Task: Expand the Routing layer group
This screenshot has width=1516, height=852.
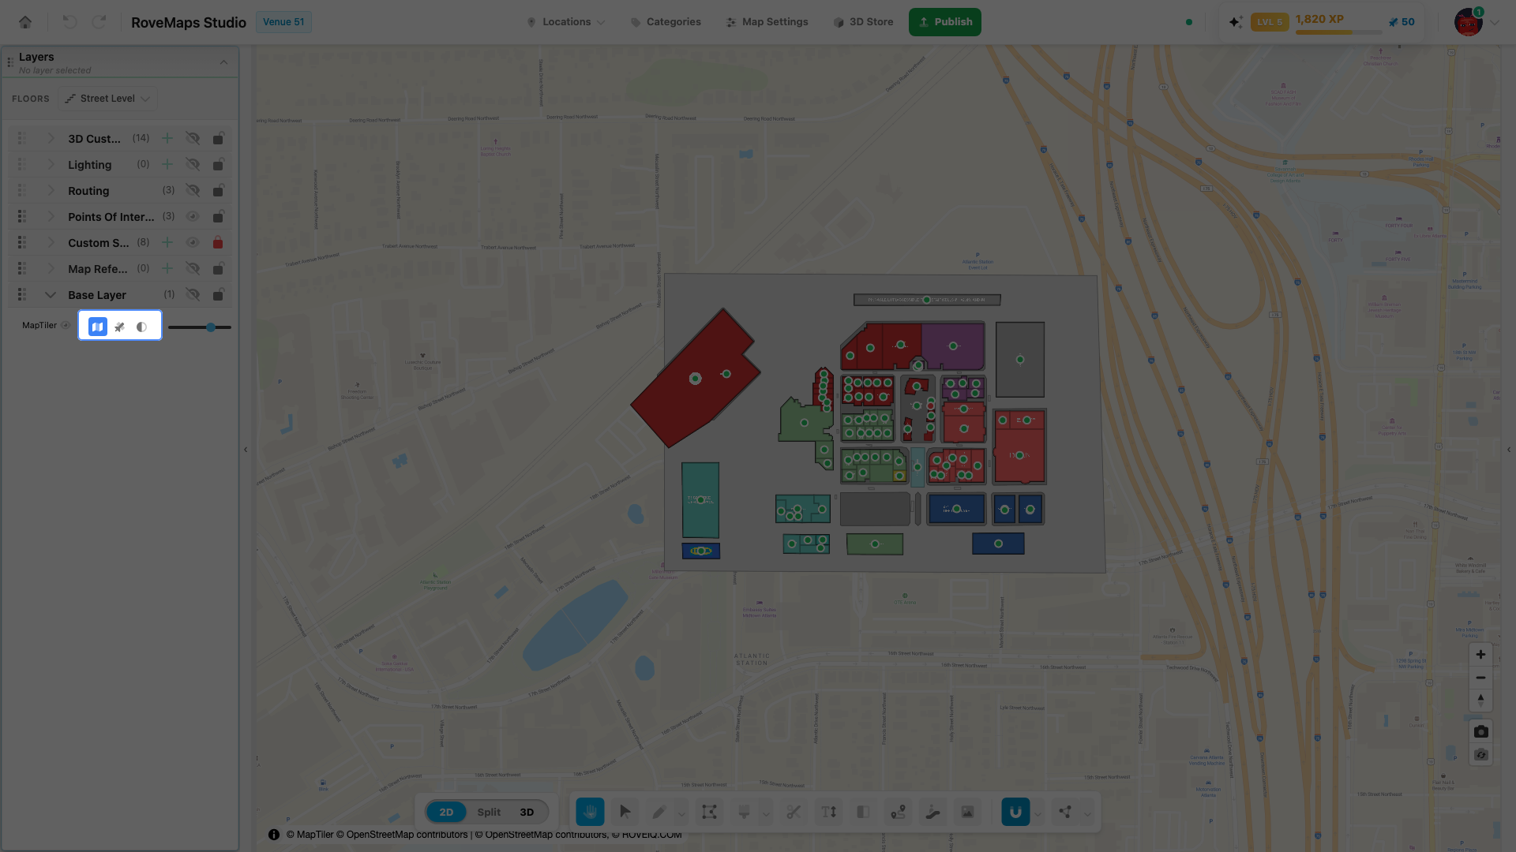Action: point(51,191)
